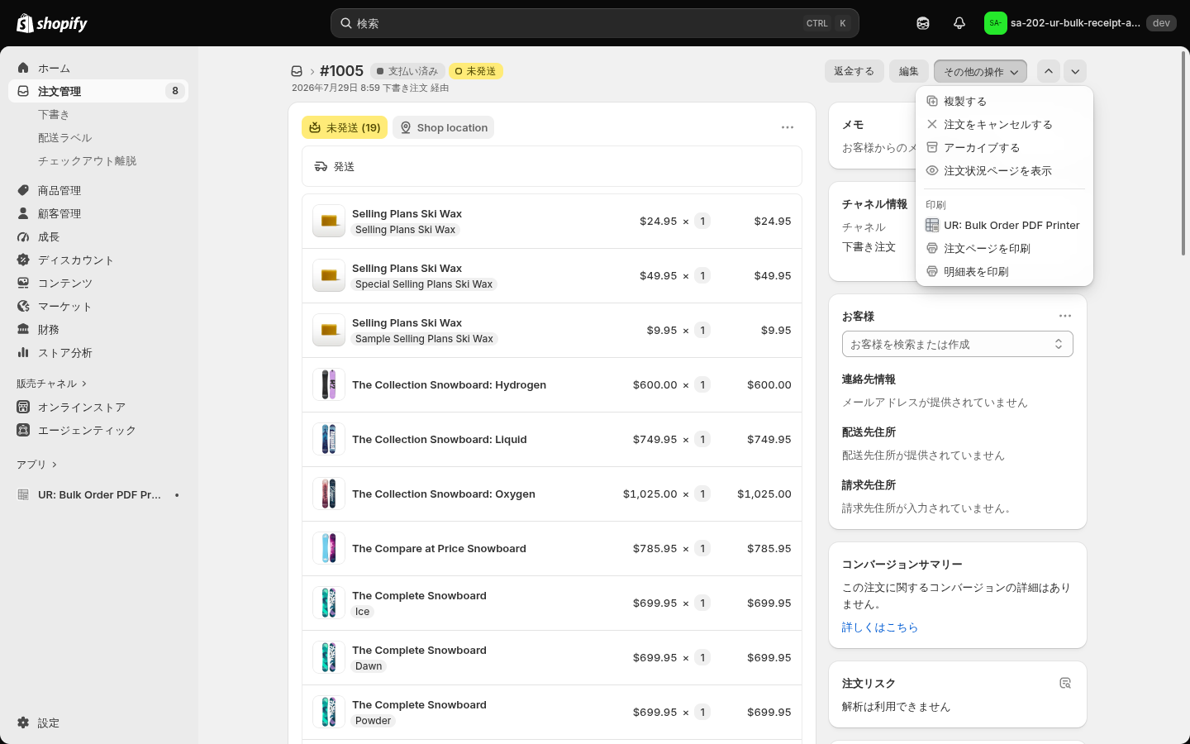Click the Oxygen snowboard thumbnail
The width and height of the screenshot is (1190, 744).
coord(329,494)
